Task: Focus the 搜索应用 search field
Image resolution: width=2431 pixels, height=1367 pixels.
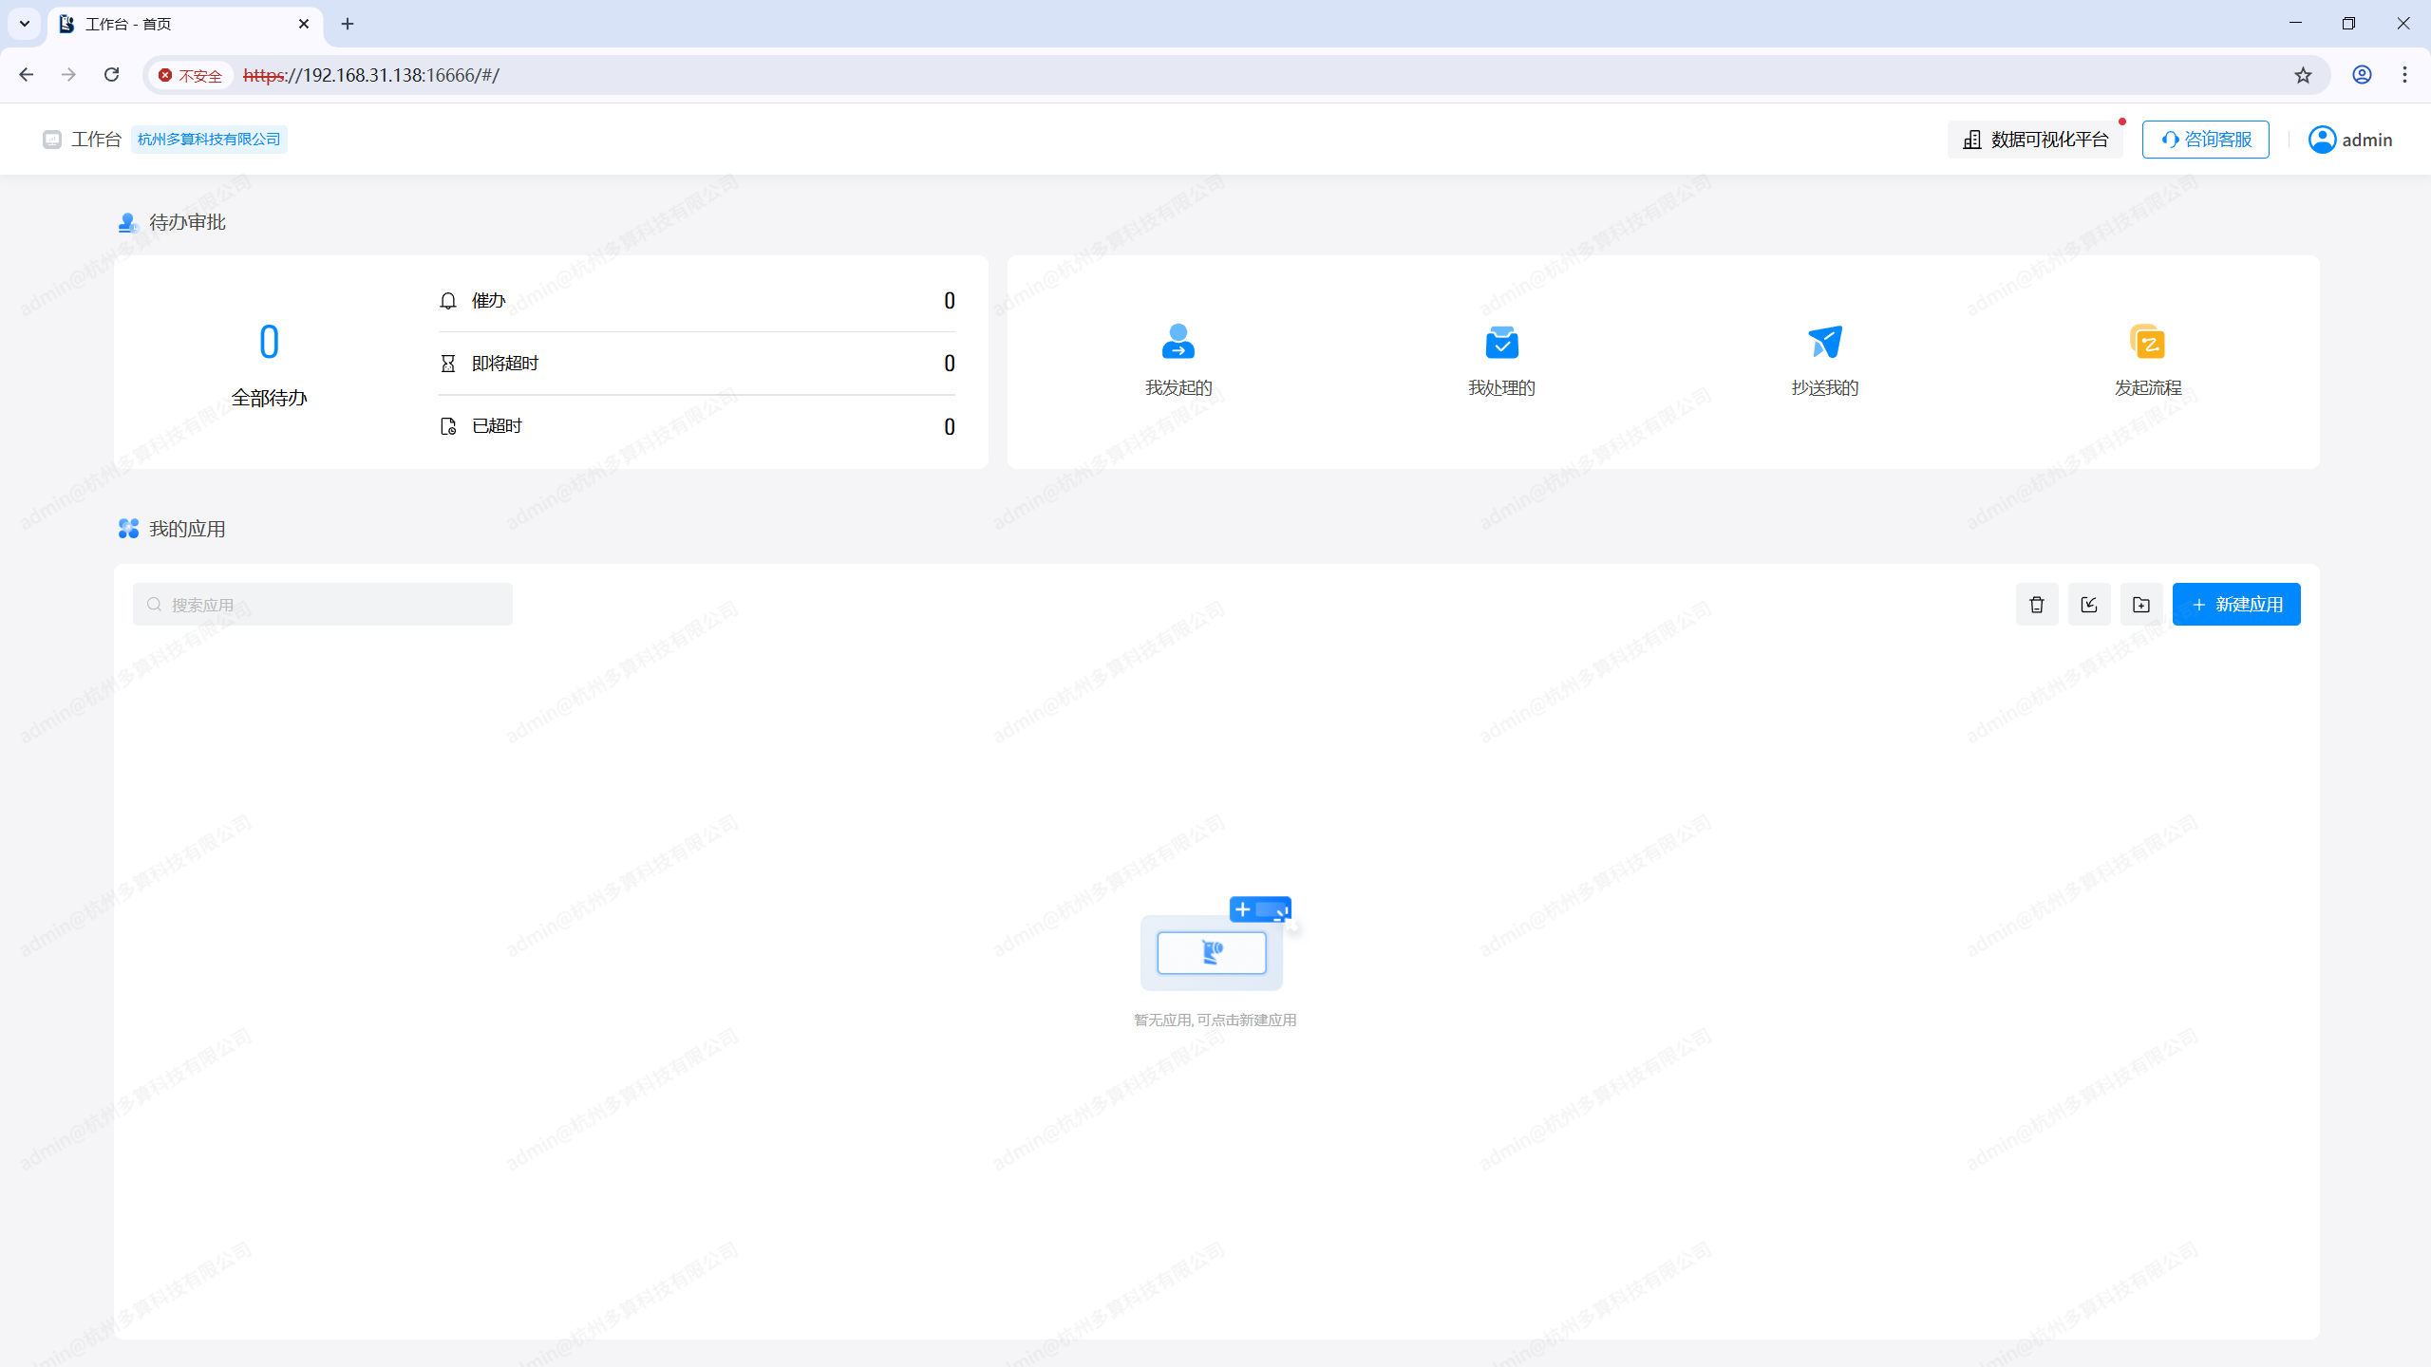Action: pyautogui.click(x=323, y=605)
